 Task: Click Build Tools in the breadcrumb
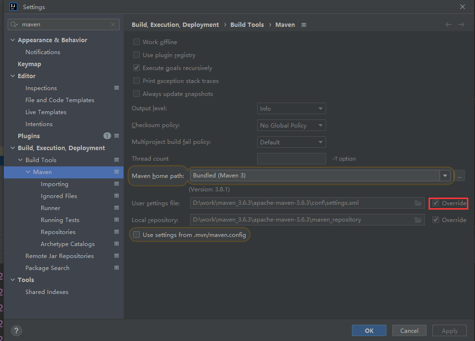click(247, 25)
